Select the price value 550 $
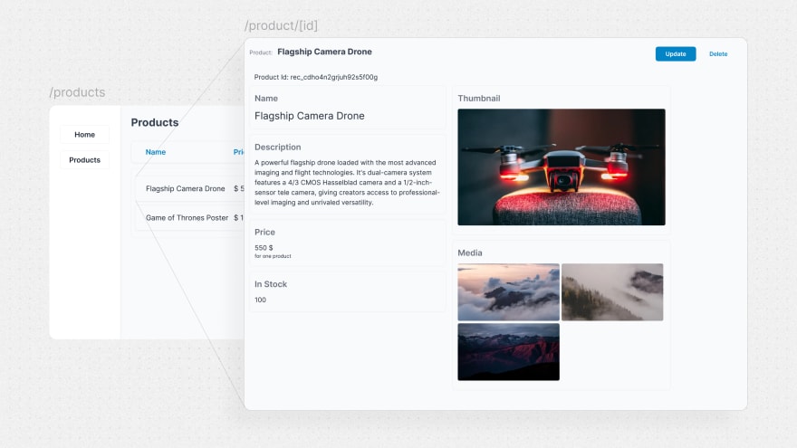 coord(264,248)
